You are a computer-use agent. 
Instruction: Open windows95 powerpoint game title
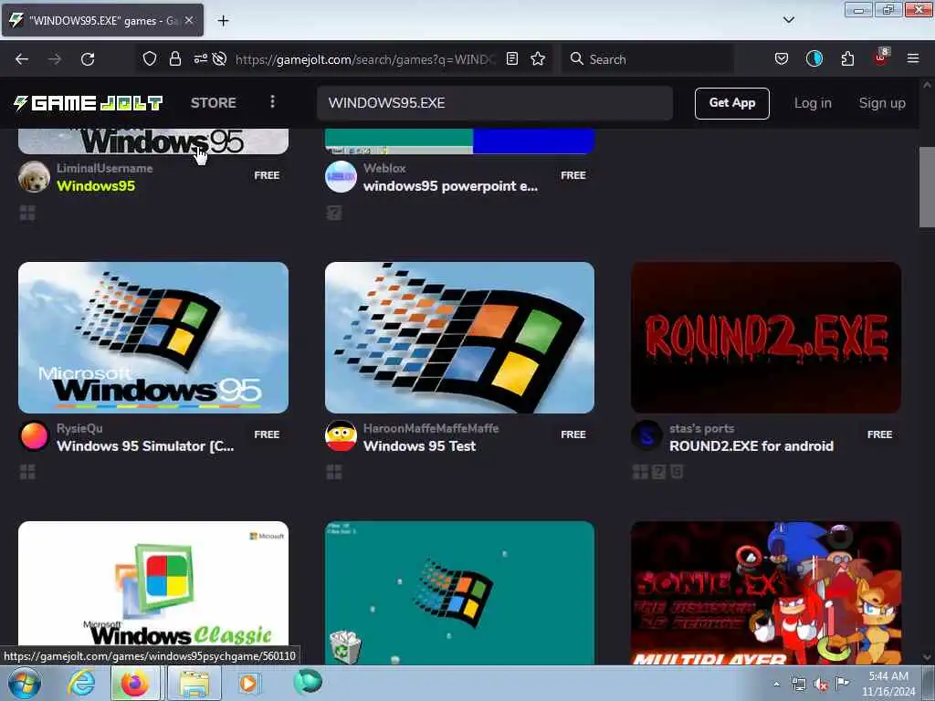click(x=450, y=186)
